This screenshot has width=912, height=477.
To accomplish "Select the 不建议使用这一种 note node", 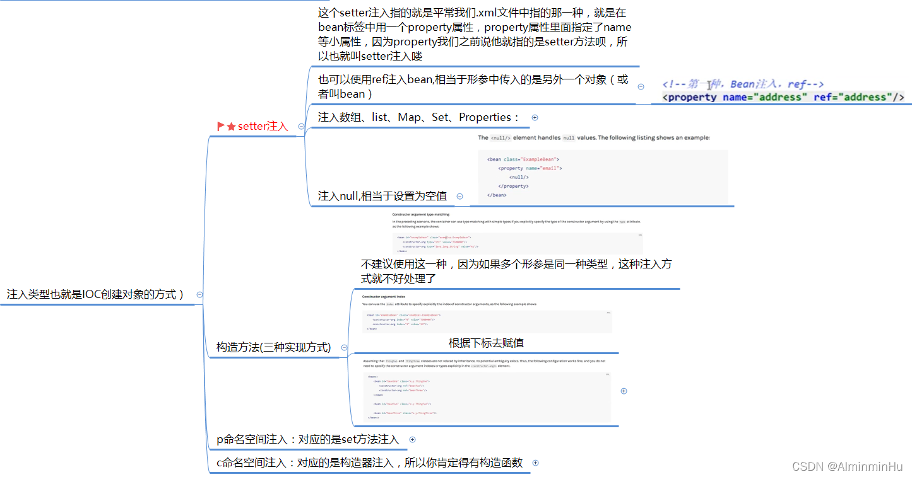I will click(x=516, y=271).
